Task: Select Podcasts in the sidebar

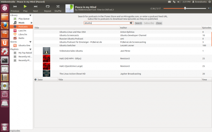Action: coord(21,27)
